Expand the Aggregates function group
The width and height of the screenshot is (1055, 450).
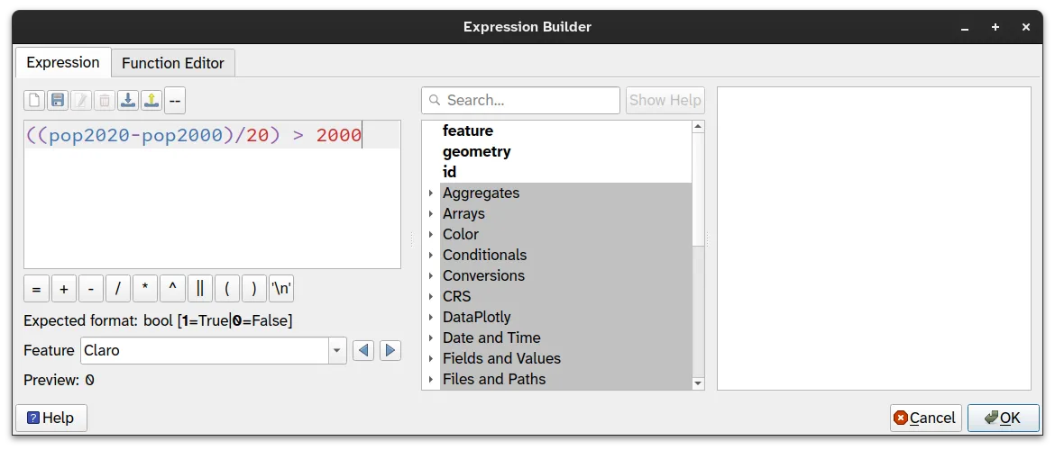click(x=431, y=193)
